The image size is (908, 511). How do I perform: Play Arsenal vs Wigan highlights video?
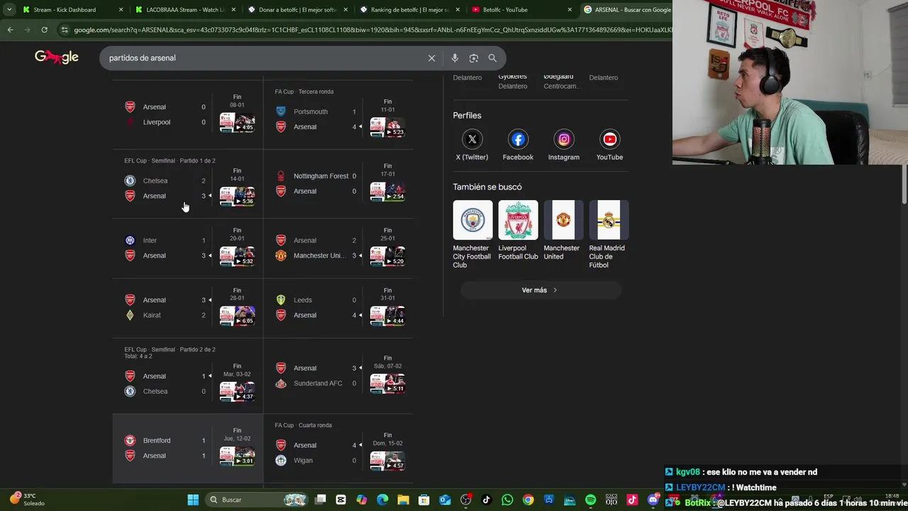point(387,461)
